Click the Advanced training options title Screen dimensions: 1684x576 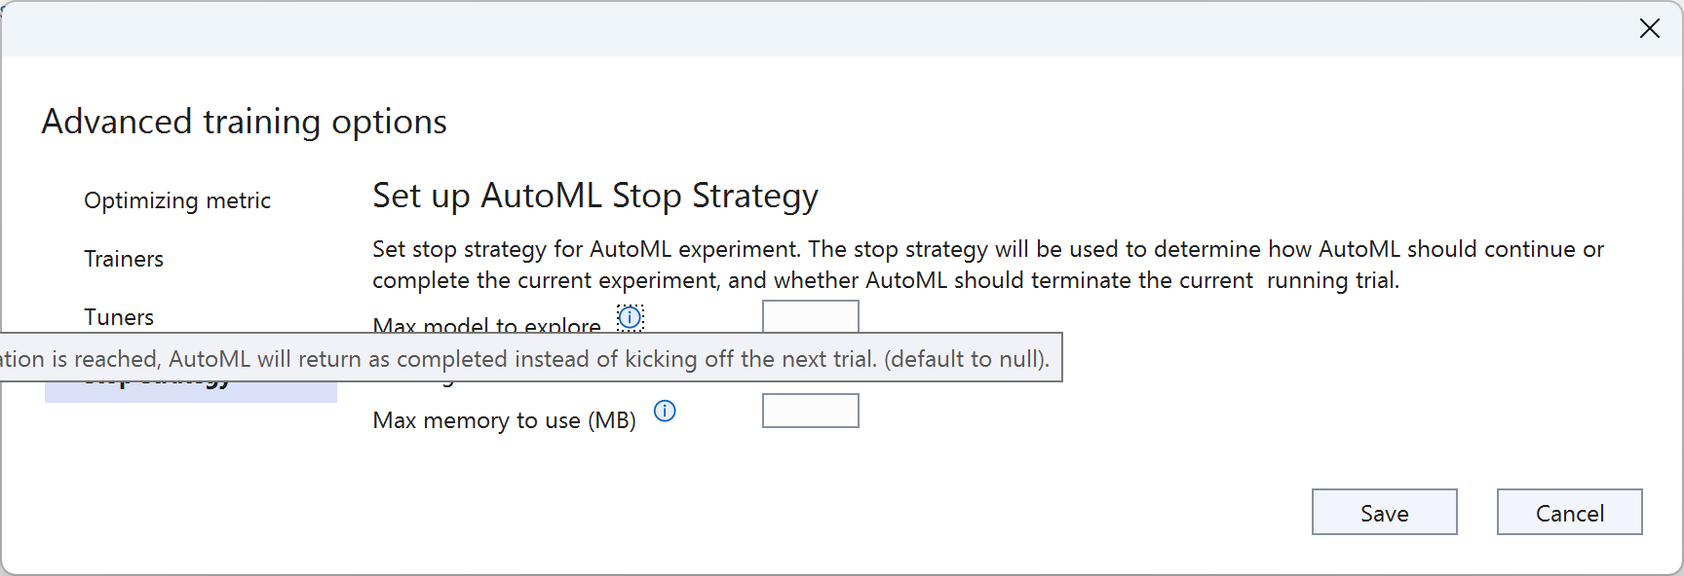pos(244,121)
